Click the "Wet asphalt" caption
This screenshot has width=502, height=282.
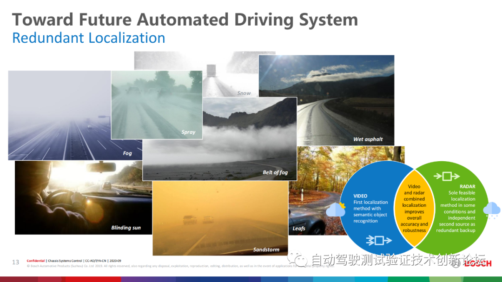[x=368, y=139]
